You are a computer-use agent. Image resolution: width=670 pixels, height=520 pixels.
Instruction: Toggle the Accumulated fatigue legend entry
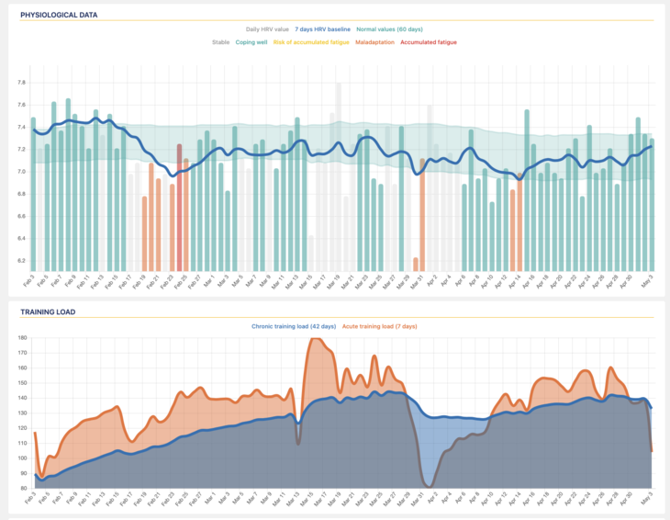[x=429, y=42]
